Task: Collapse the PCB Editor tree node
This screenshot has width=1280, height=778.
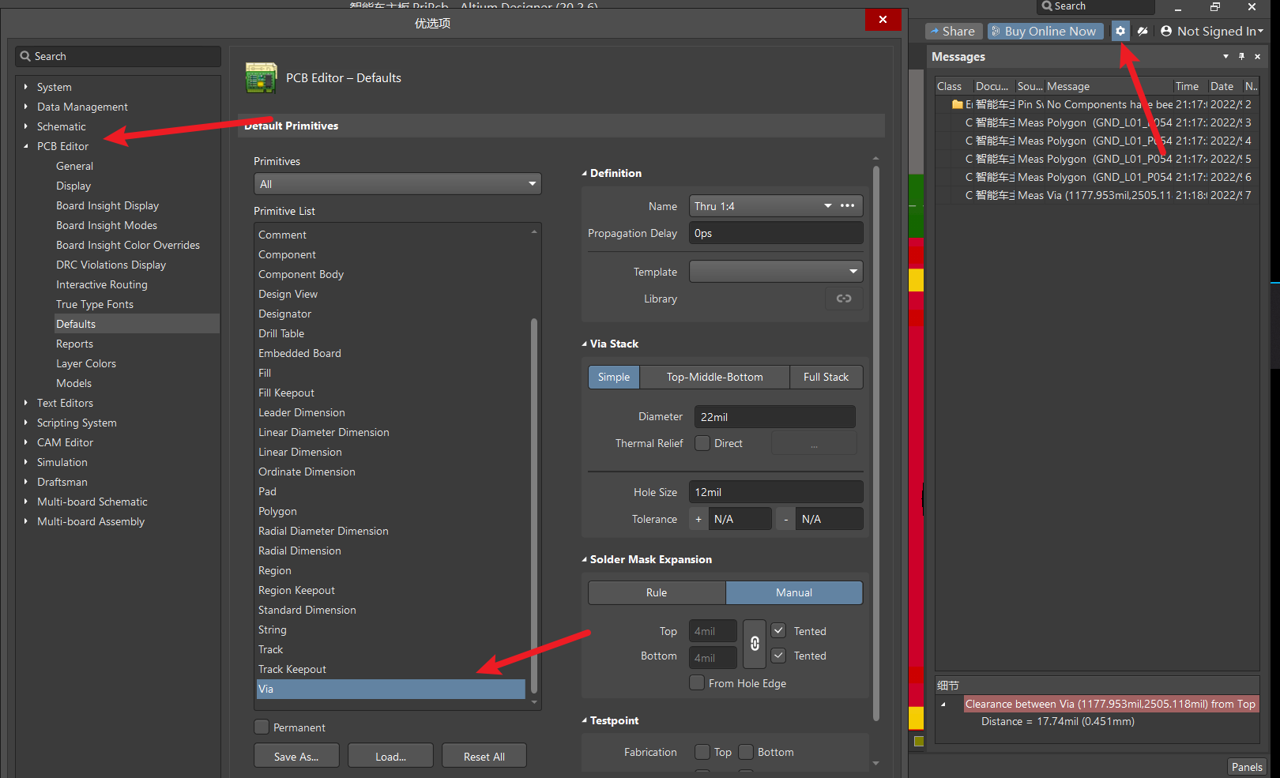Action: [25, 146]
